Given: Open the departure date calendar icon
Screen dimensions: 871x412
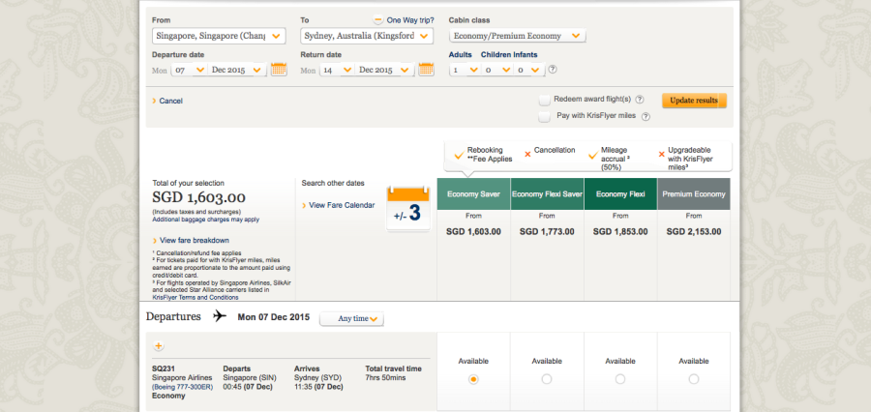Looking at the screenshot, I should 279,70.
